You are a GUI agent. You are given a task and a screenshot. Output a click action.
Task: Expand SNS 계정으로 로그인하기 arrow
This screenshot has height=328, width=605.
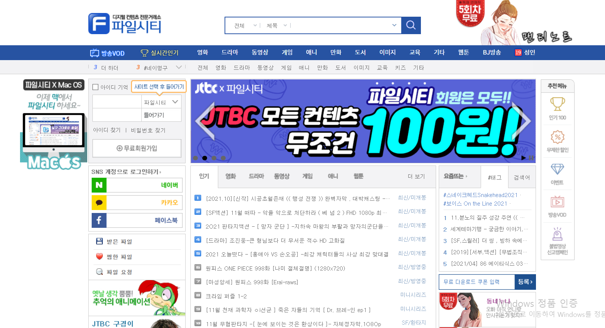click(x=160, y=172)
